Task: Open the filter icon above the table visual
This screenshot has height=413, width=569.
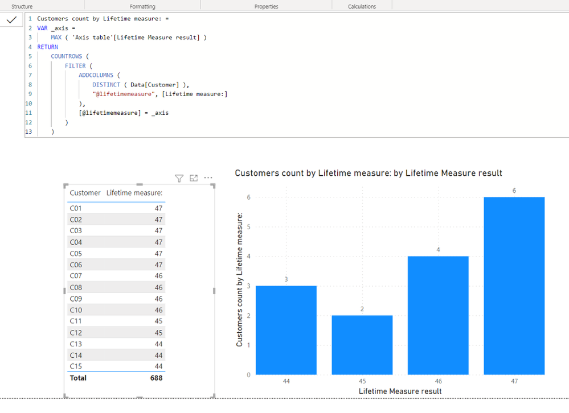Action: tap(179, 178)
